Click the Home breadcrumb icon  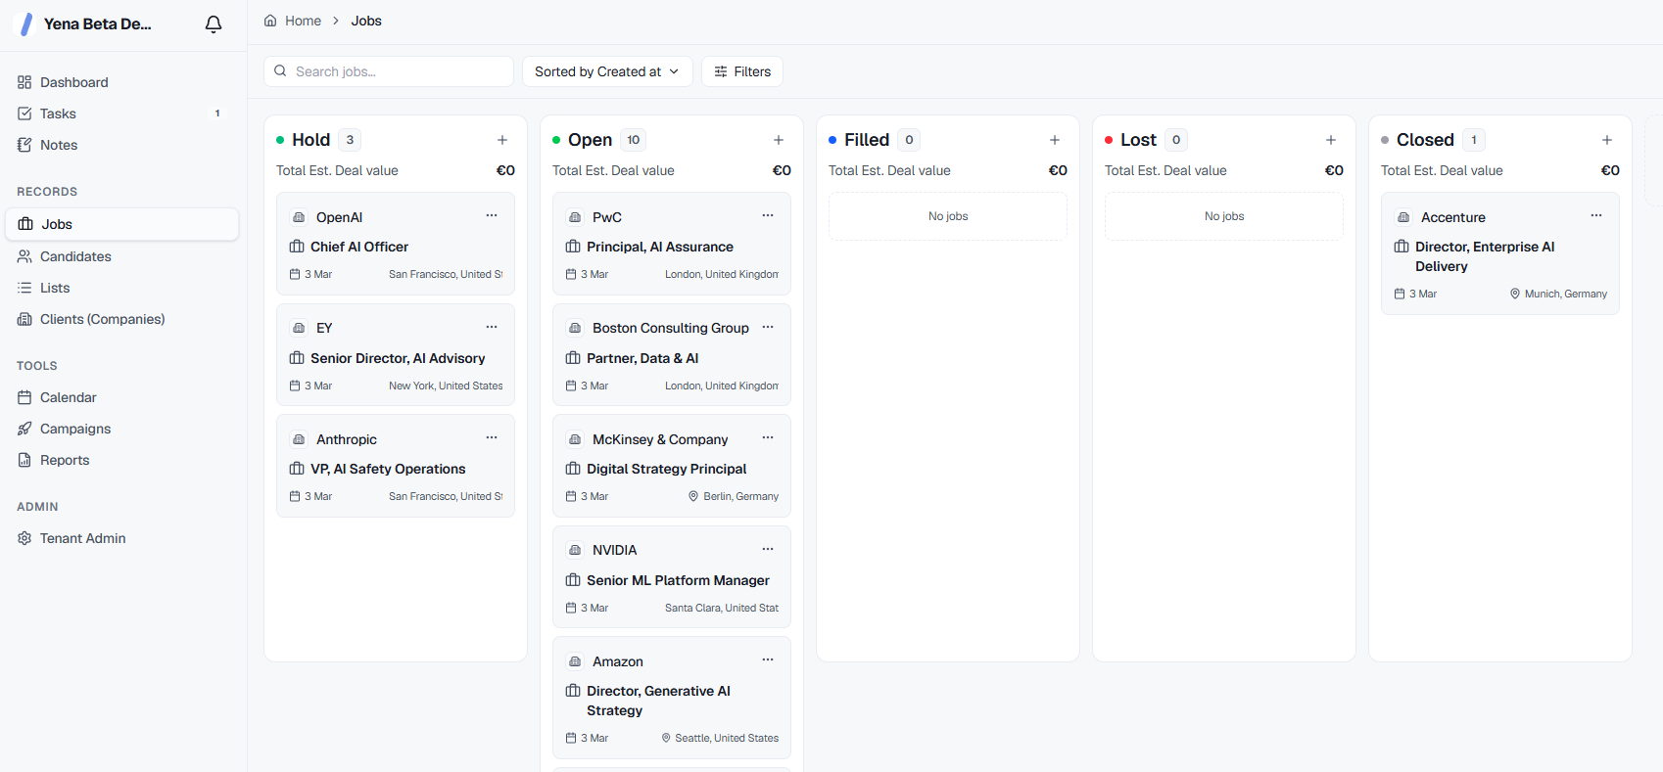tap(270, 21)
